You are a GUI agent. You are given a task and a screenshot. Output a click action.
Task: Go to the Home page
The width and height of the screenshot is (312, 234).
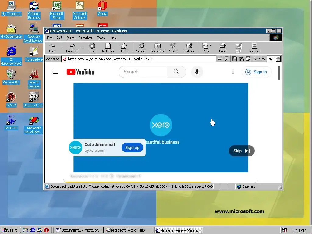(x=124, y=48)
